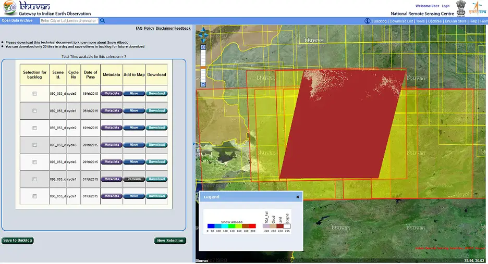This screenshot has width=488, height=264.
Task: Select backlog checkbox for 10feb2015 pass
Action: (x=34, y=128)
